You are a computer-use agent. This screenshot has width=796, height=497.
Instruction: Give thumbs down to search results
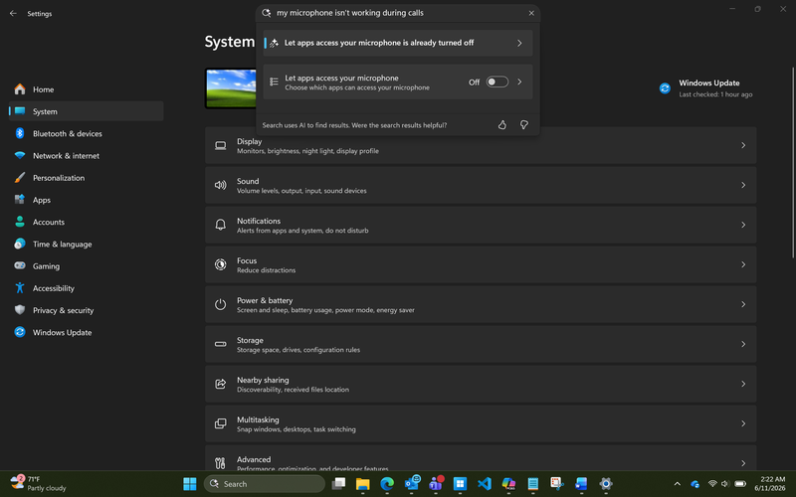coord(524,125)
